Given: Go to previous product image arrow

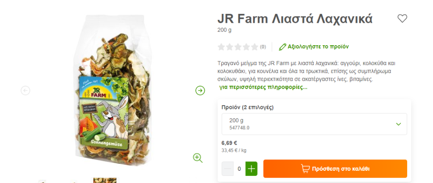Looking at the screenshot, I should [x=25, y=90].
